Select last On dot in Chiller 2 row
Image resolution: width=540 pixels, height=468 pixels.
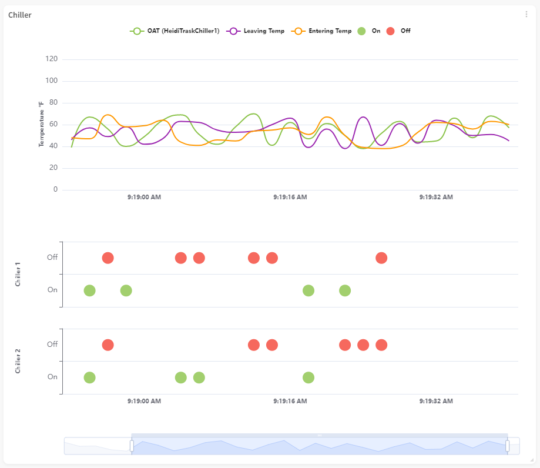tap(308, 377)
